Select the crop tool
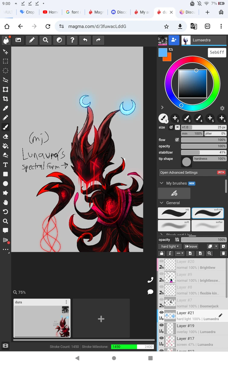Viewport: 228px width, 365px height. [x=5, y=99]
